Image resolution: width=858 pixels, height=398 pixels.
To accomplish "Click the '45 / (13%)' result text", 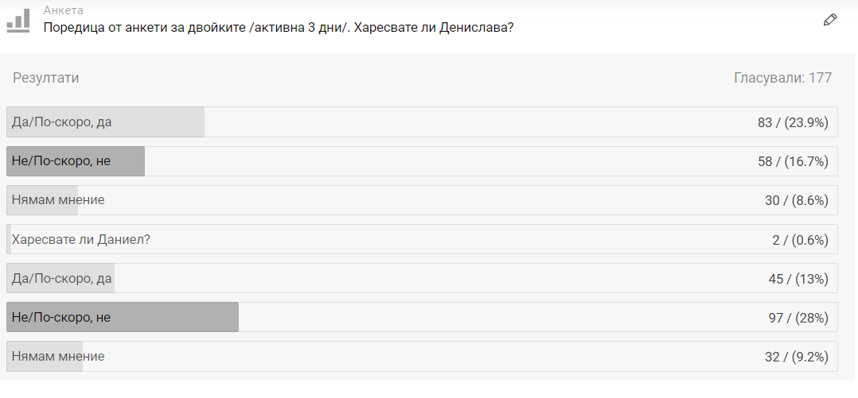I will pos(798,278).
